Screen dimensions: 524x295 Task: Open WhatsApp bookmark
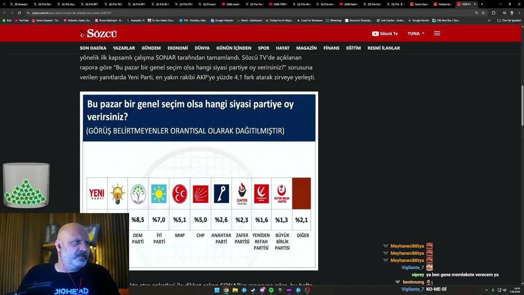pos(334,20)
